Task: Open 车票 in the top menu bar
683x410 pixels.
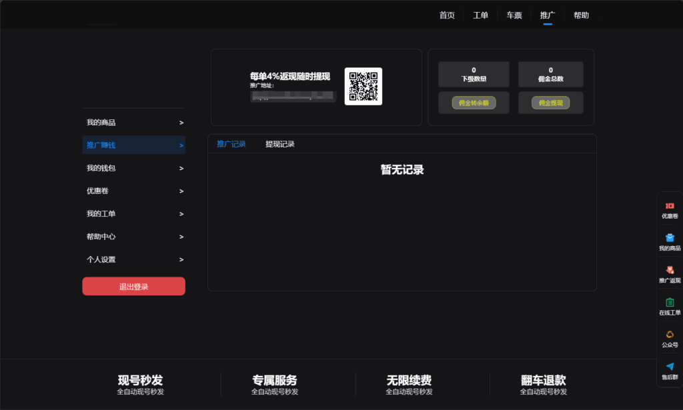Action: click(x=514, y=15)
